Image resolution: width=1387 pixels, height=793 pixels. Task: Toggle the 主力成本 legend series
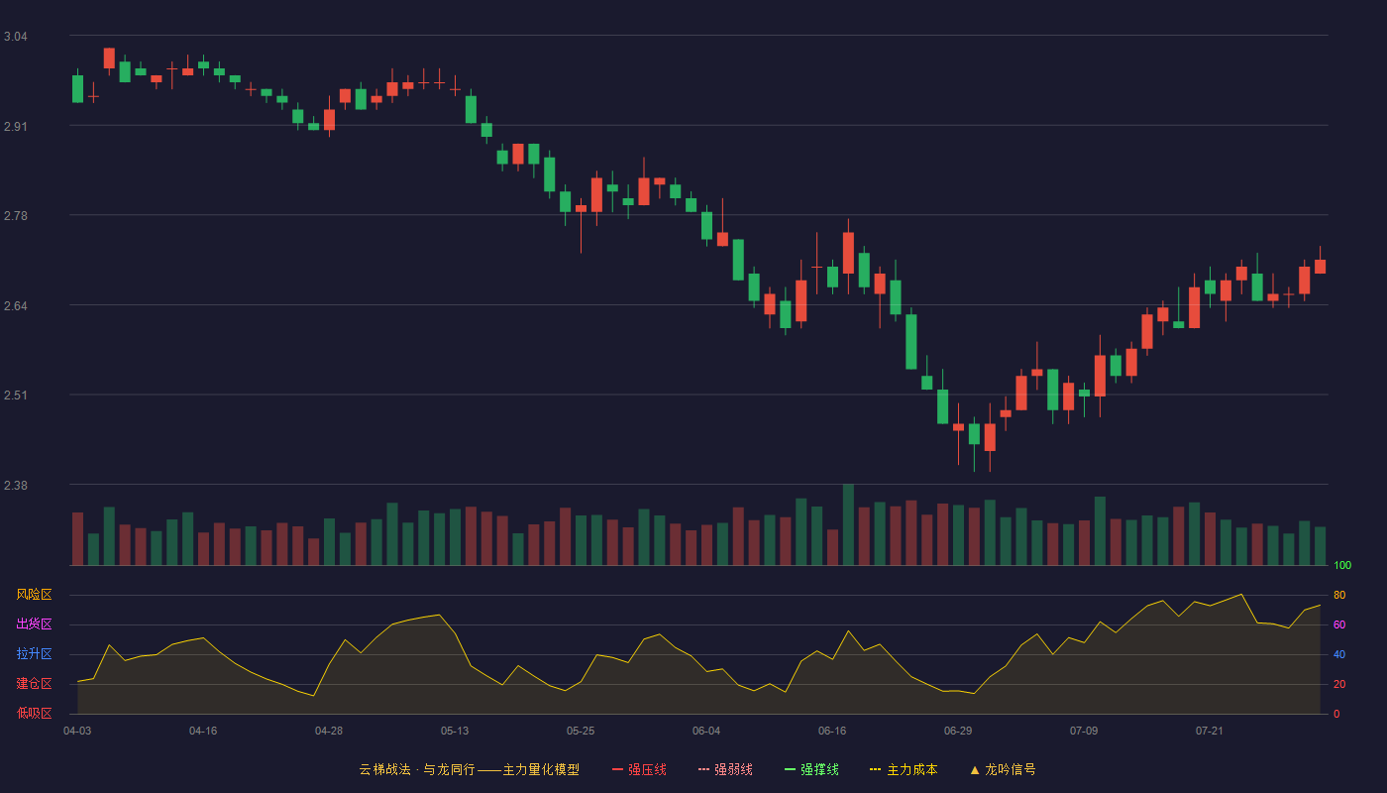click(x=904, y=769)
